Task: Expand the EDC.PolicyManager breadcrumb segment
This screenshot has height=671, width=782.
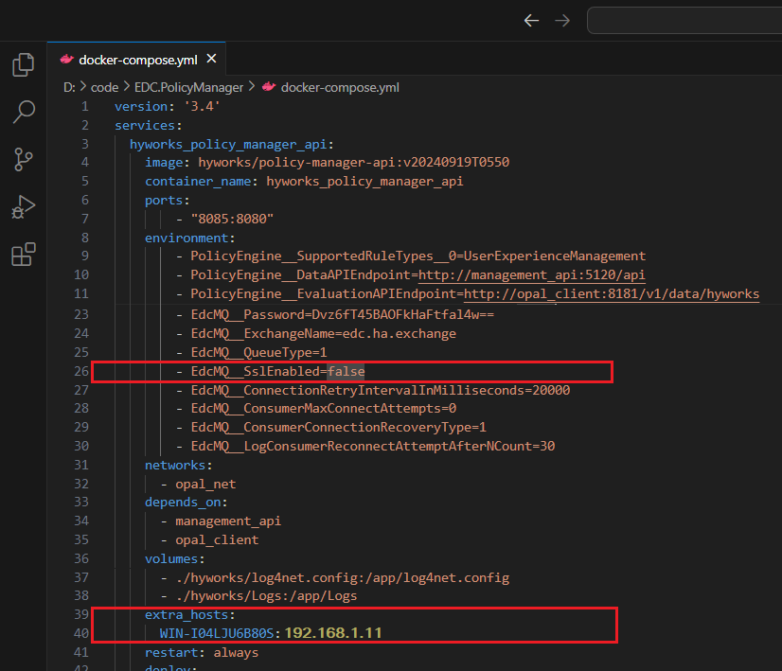Action: [188, 87]
